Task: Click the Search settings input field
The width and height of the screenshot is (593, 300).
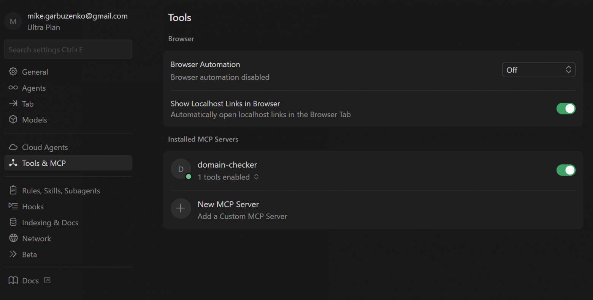Action: click(x=68, y=50)
